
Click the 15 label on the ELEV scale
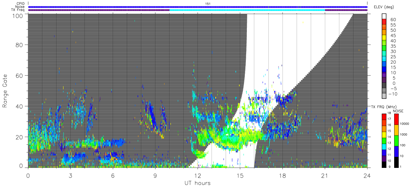[x=393, y=67]
